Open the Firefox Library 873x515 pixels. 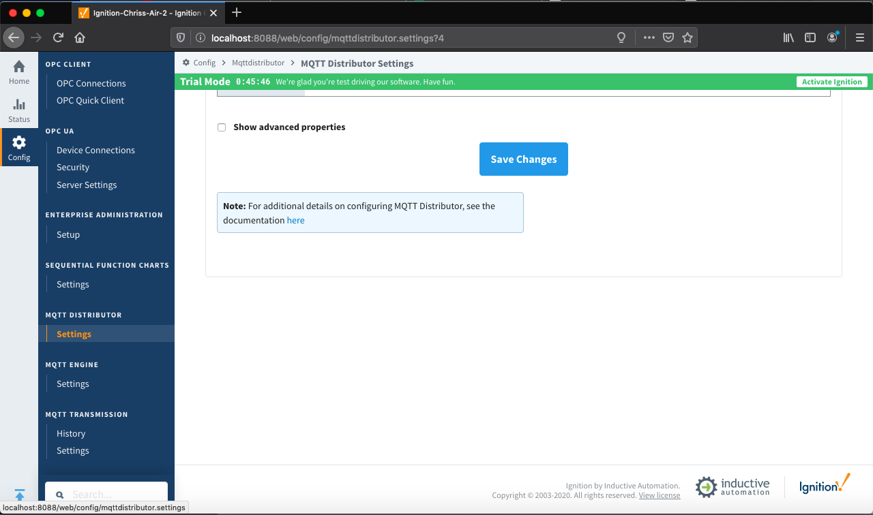point(788,38)
